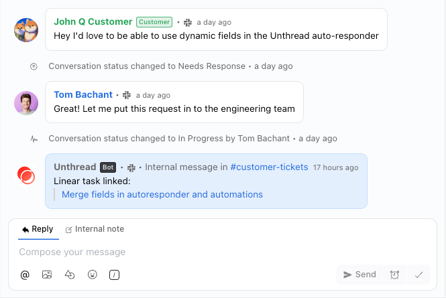
Task: Click the insert image icon
Action: click(x=47, y=275)
